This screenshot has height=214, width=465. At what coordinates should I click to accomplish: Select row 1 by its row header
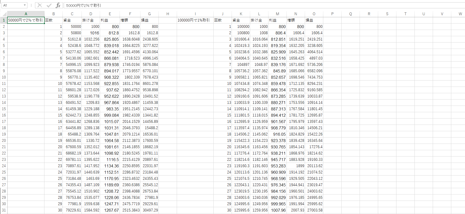4,20
